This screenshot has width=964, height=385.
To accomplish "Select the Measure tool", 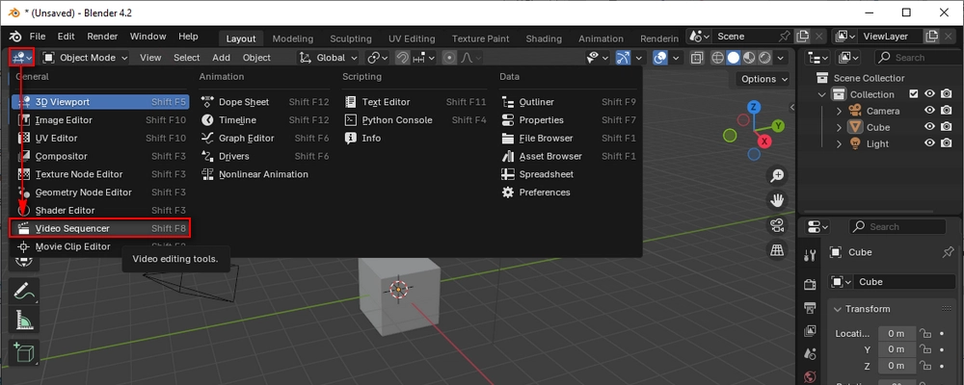I will point(24,320).
